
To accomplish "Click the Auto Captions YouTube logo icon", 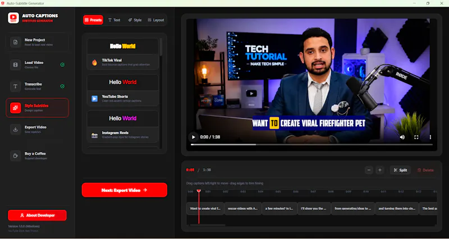I will [x=13, y=18].
